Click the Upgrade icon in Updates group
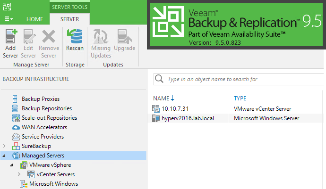 [124, 36]
